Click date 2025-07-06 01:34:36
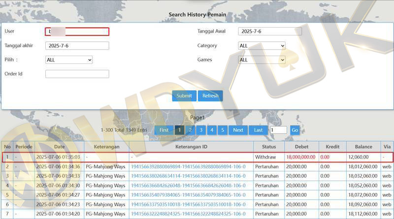Viewport: 394px width, 219px height. pyautogui.click(x=58, y=167)
